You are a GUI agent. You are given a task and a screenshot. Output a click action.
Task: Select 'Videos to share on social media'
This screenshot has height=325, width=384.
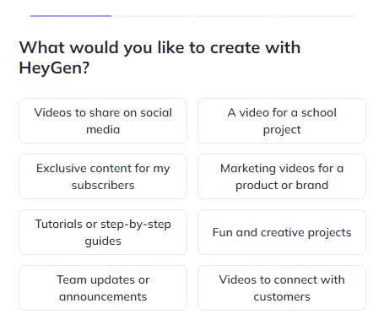103,121
